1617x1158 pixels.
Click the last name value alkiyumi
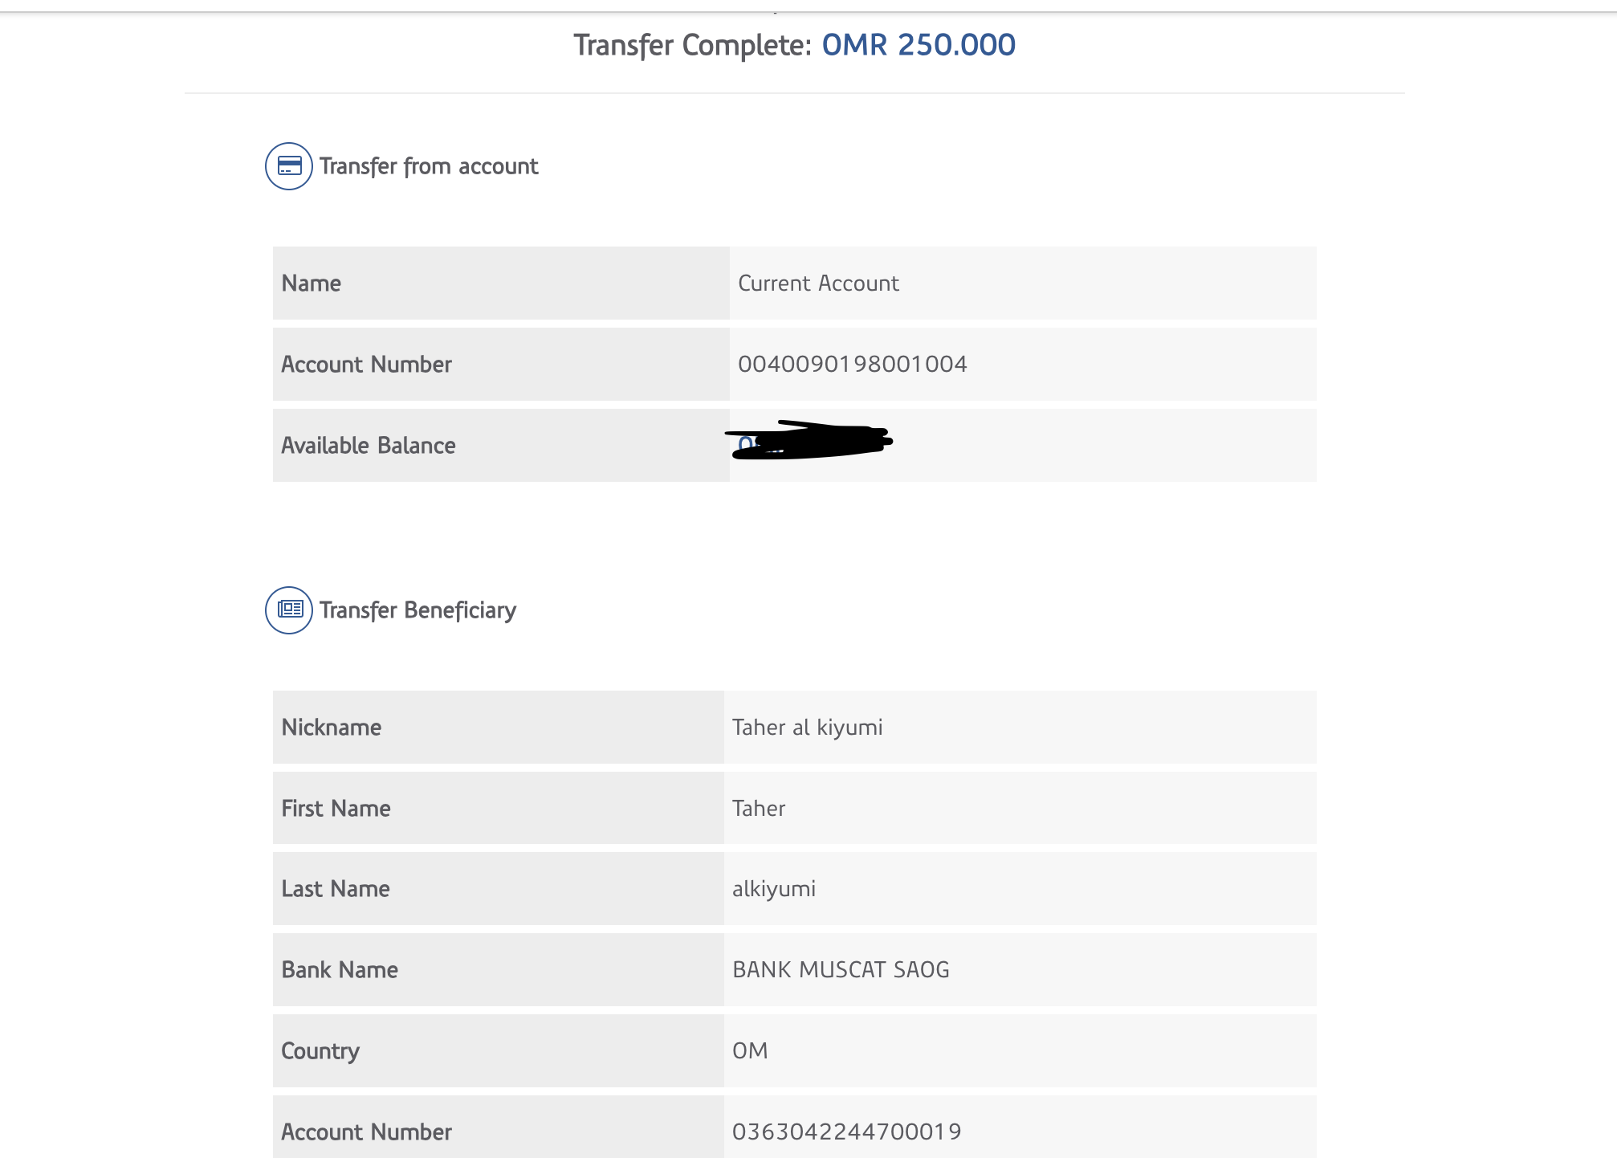point(774,889)
